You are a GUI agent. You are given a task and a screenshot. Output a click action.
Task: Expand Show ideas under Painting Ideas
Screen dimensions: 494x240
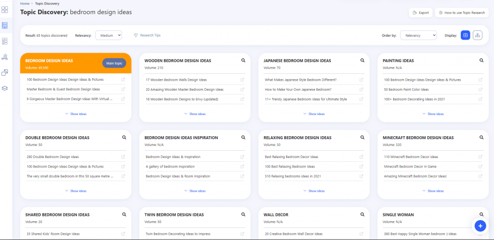click(x=433, y=114)
